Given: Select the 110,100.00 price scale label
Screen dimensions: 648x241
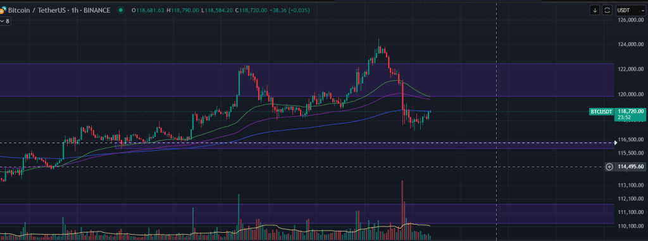Looking at the screenshot, I should coord(630,226).
